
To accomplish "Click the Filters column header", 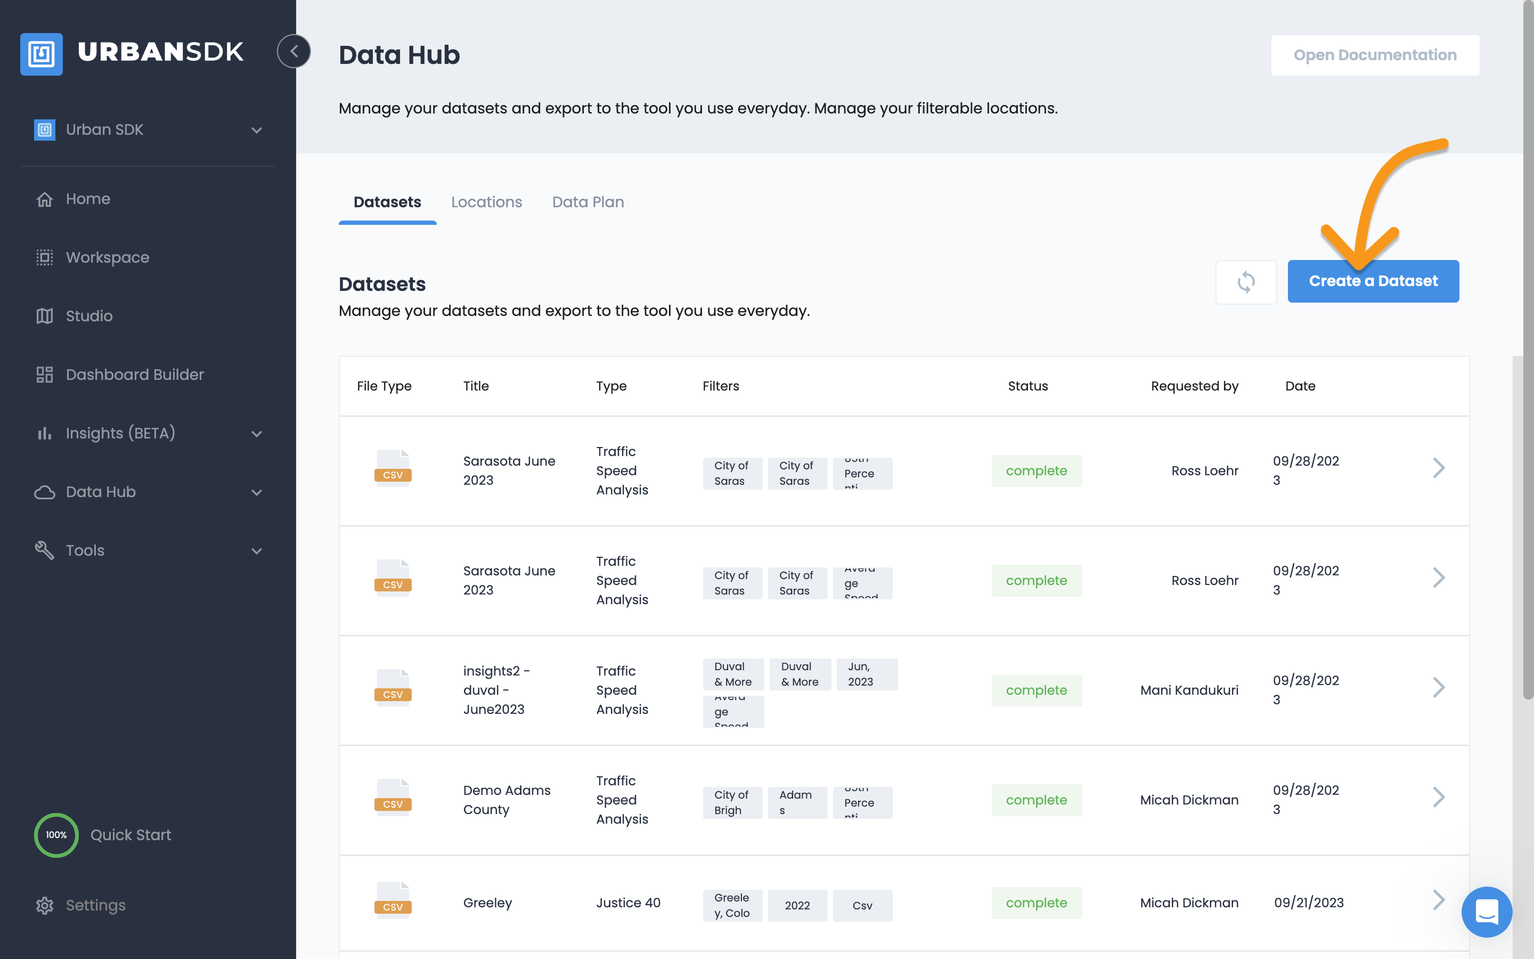I will [721, 386].
